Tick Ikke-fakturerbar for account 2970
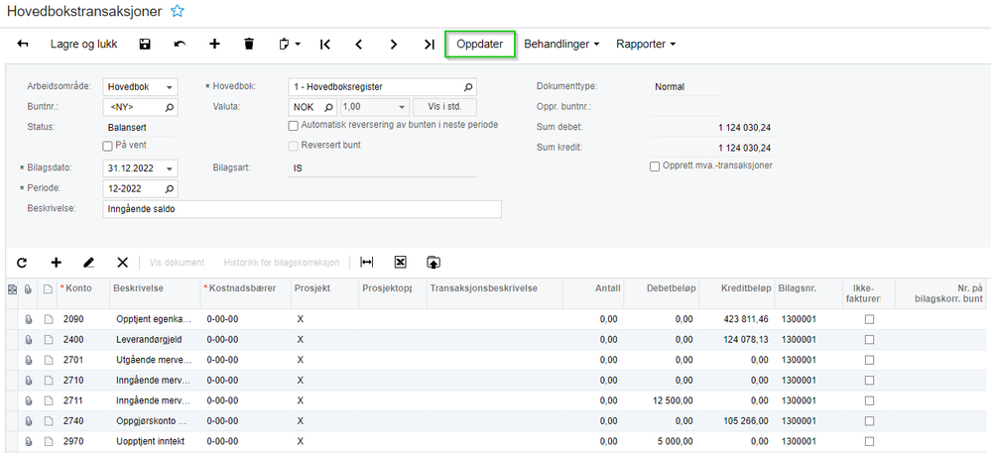 coord(869,441)
